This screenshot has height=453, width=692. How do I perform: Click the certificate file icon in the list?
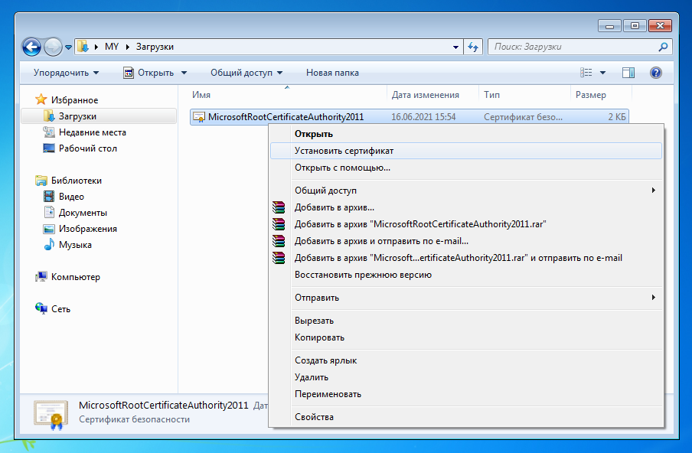(199, 117)
